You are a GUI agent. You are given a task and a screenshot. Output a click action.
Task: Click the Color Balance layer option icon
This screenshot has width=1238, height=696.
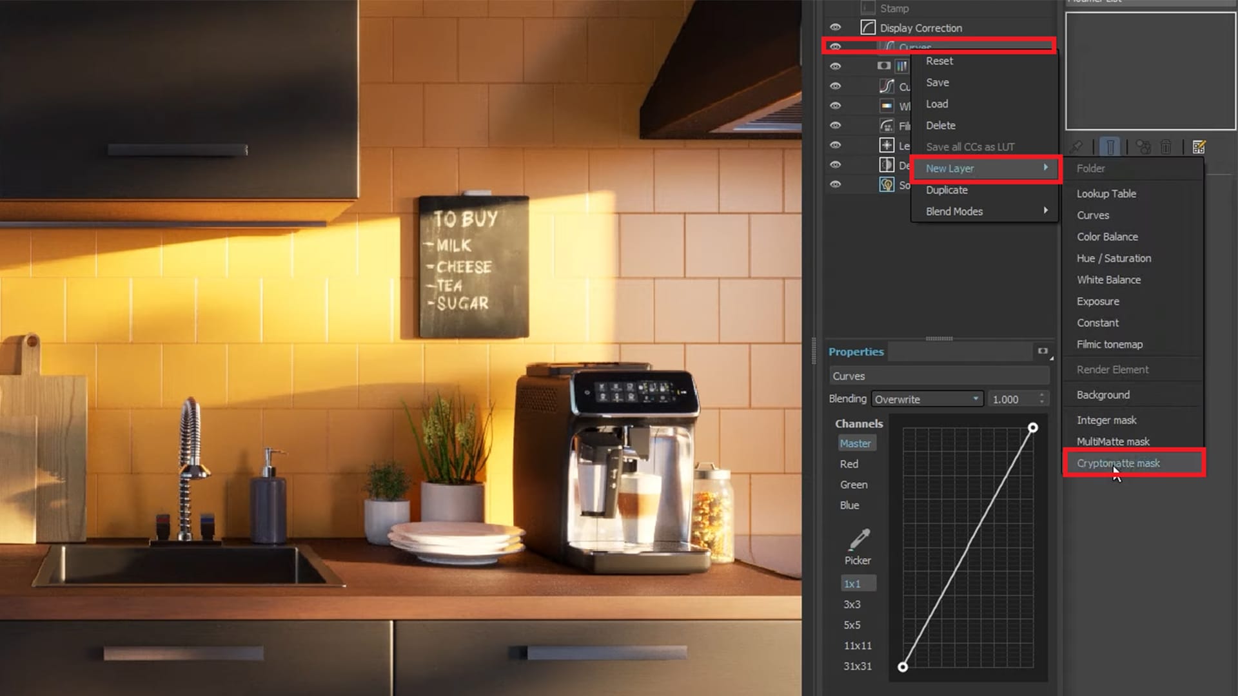coord(1107,237)
